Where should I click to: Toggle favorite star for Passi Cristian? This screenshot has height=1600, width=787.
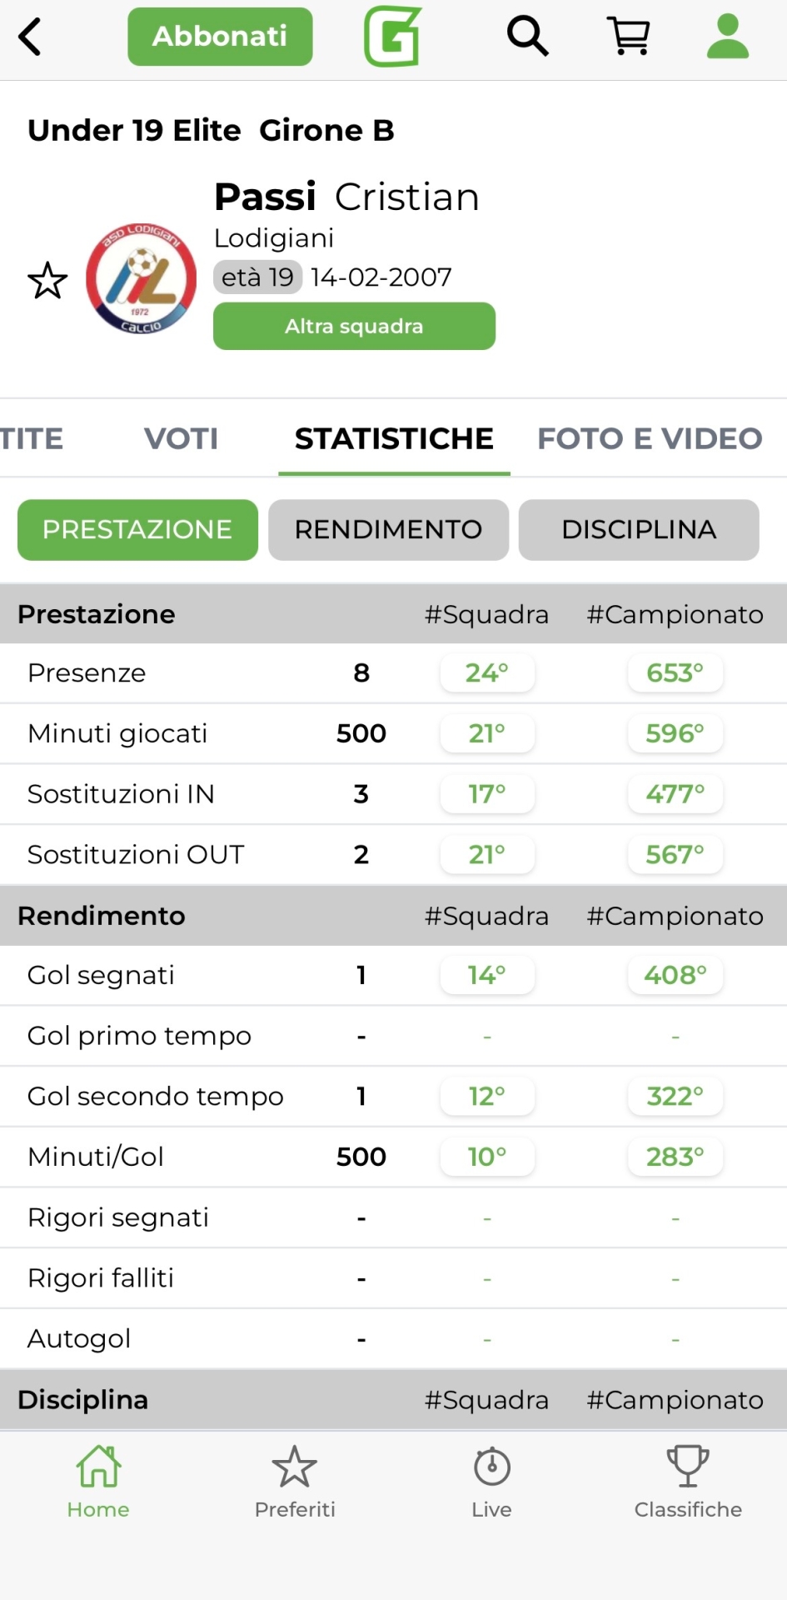tap(47, 281)
